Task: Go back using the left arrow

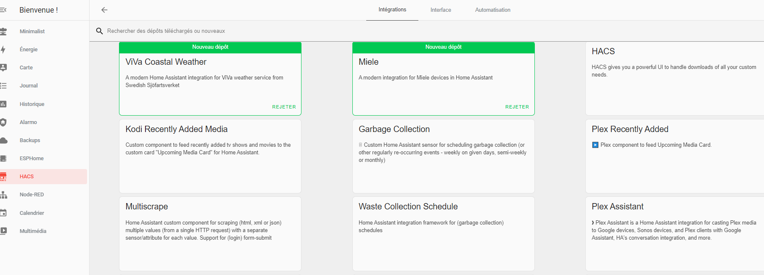Action: click(x=104, y=10)
